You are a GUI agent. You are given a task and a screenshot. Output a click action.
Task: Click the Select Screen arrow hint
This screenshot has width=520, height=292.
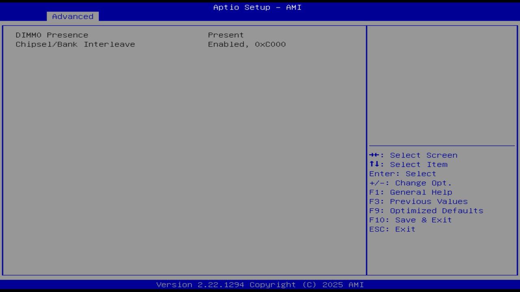click(414, 155)
